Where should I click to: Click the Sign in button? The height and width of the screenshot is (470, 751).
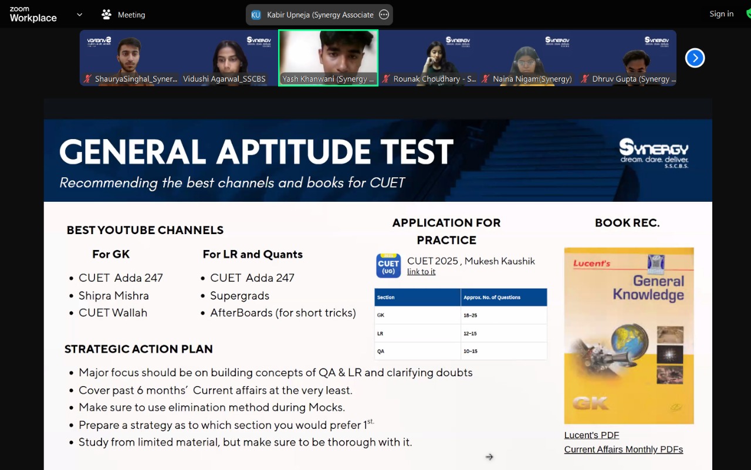click(722, 14)
